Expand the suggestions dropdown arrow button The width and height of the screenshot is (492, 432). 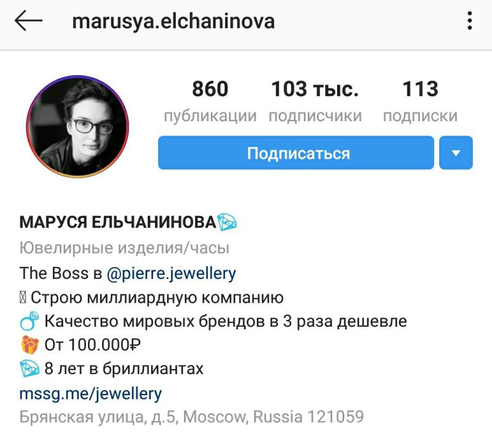pyautogui.click(x=456, y=153)
